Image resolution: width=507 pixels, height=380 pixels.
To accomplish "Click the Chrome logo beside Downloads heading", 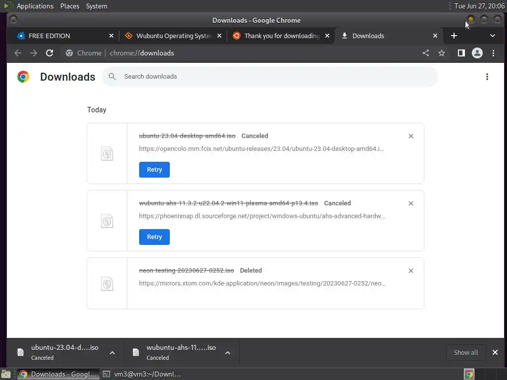I will pyautogui.click(x=23, y=77).
